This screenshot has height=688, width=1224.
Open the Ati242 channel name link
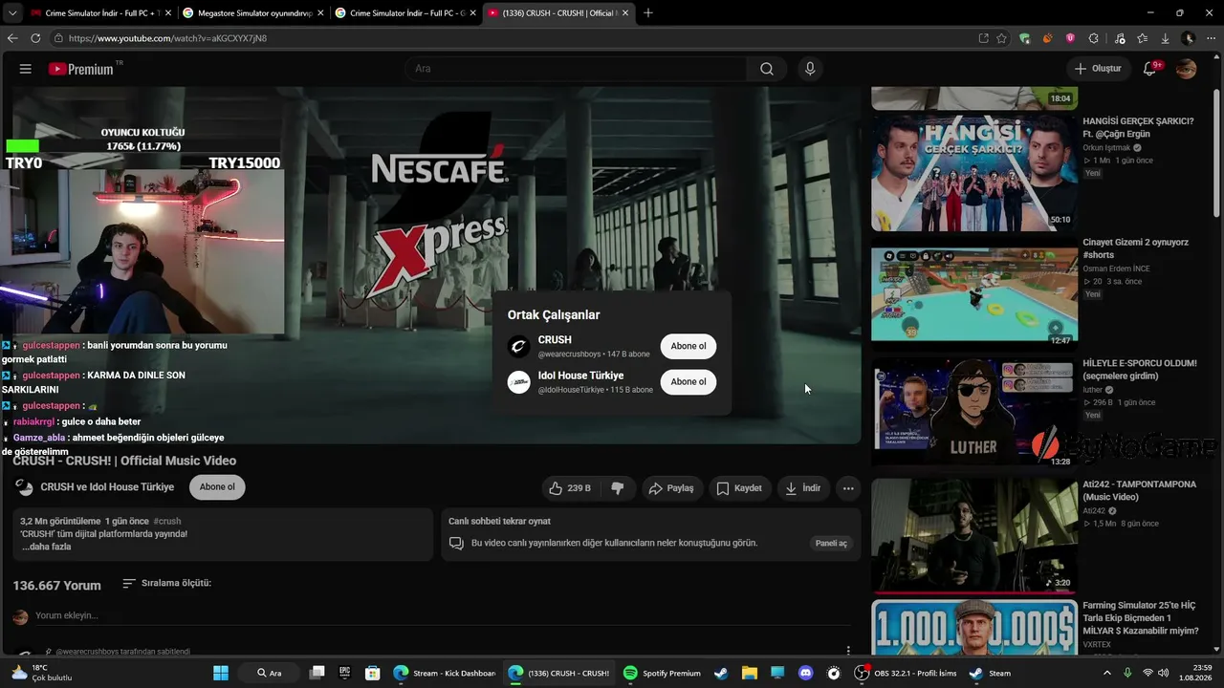(1094, 511)
